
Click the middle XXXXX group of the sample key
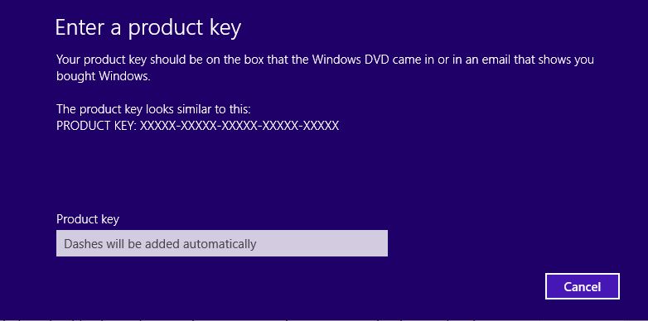pyautogui.click(x=239, y=126)
